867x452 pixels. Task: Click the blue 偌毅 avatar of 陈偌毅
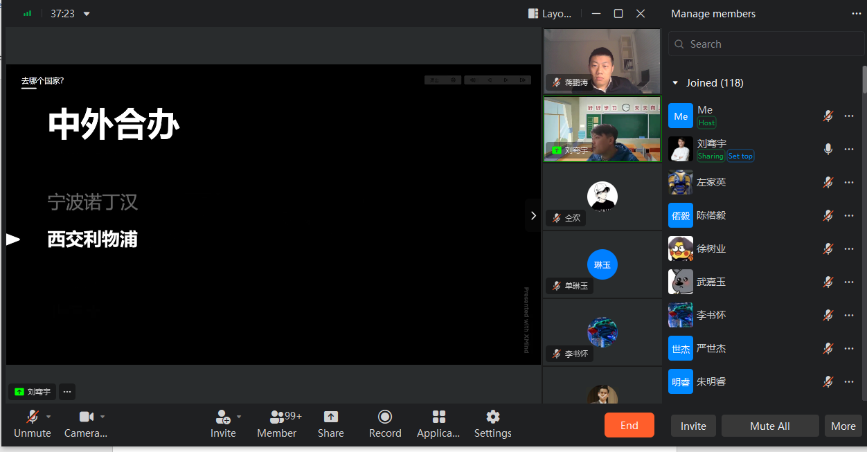(681, 215)
